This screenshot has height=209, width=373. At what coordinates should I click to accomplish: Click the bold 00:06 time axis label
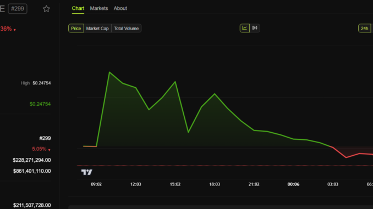coord(293,184)
